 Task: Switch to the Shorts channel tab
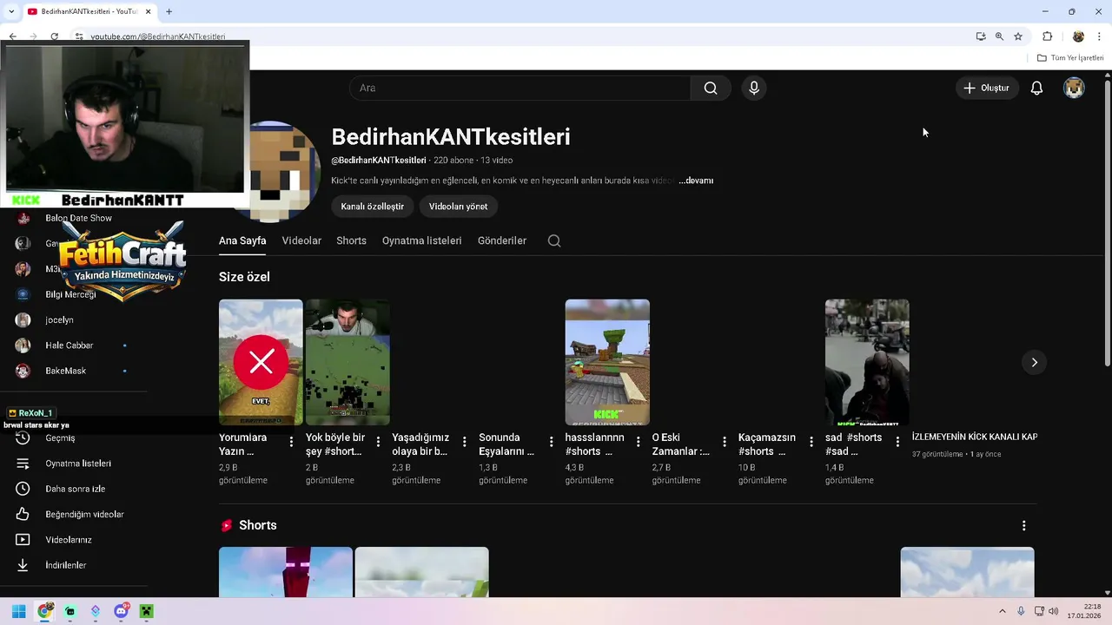pos(352,240)
